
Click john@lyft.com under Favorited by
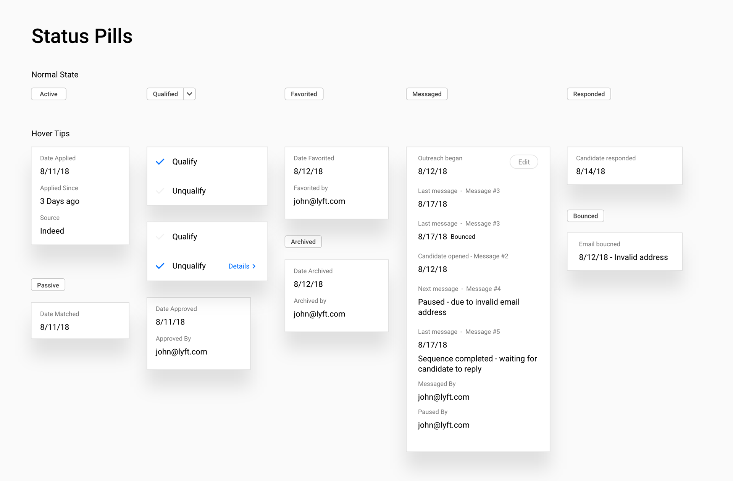click(x=319, y=201)
